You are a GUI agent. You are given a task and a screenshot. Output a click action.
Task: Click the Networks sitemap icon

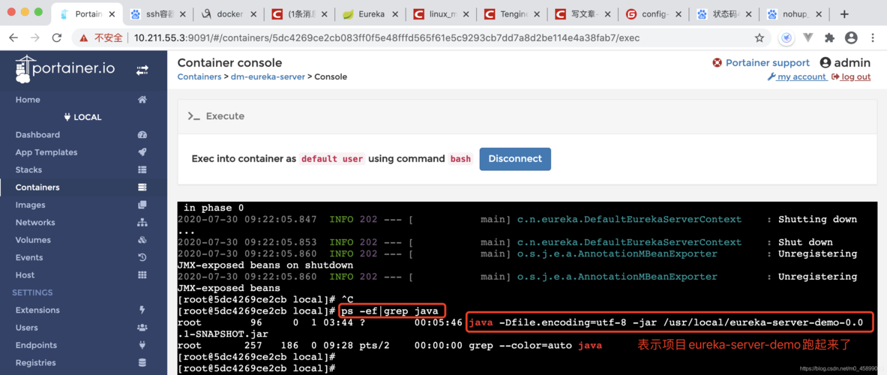142,222
